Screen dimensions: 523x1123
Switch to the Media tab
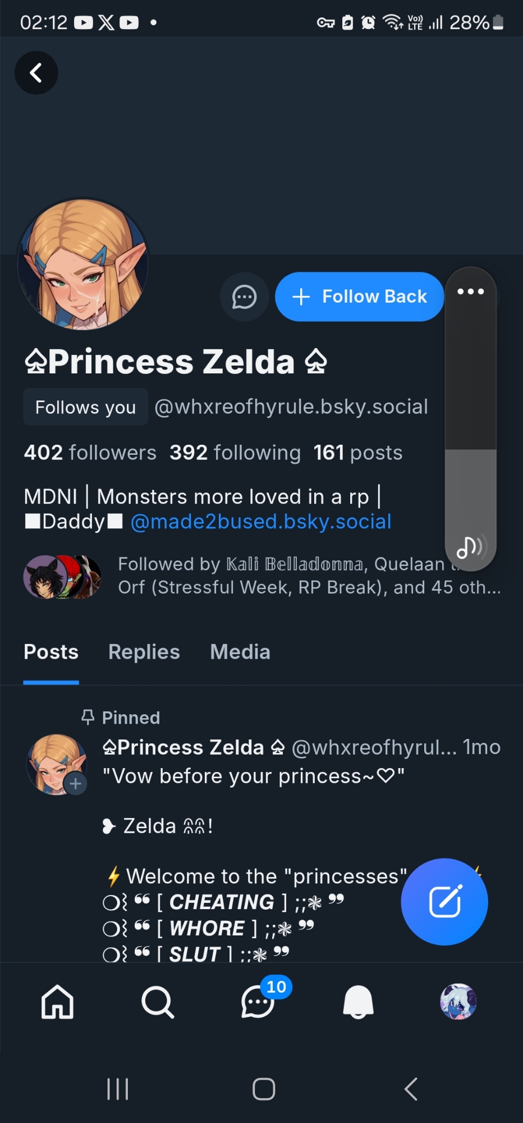pos(240,652)
